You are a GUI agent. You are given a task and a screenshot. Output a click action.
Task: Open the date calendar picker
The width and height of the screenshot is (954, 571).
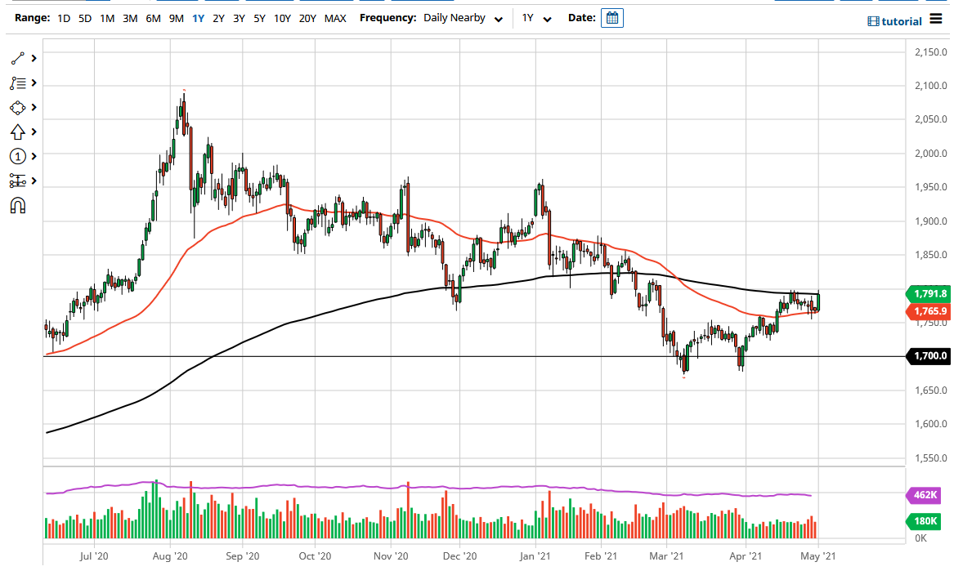[x=612, y=18]
